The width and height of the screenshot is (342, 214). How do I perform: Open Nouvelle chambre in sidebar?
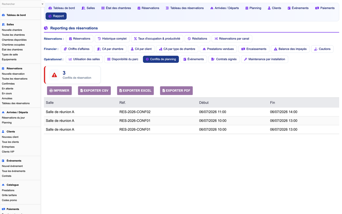tap(12, 30)
